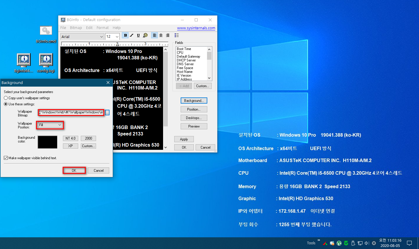This screenshot has height=249, width=419.
Task: Click the Windows flag warning tray icon
Action: pyautogui.click(x=332, y=243)
